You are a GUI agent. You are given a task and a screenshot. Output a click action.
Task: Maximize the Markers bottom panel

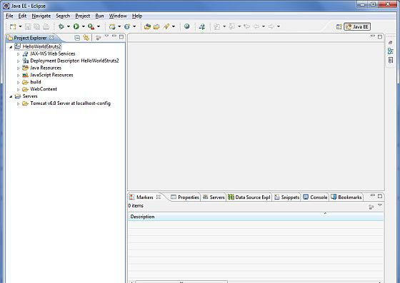click(380, 196)
